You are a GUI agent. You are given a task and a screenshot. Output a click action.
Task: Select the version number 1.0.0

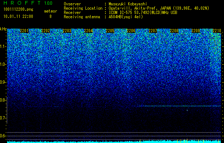coord(48,3)
